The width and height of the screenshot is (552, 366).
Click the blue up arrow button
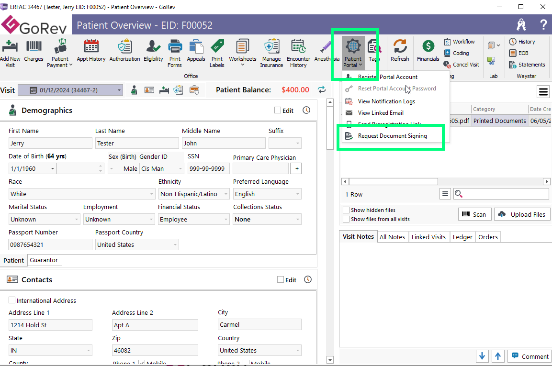[x=498, y=356]
